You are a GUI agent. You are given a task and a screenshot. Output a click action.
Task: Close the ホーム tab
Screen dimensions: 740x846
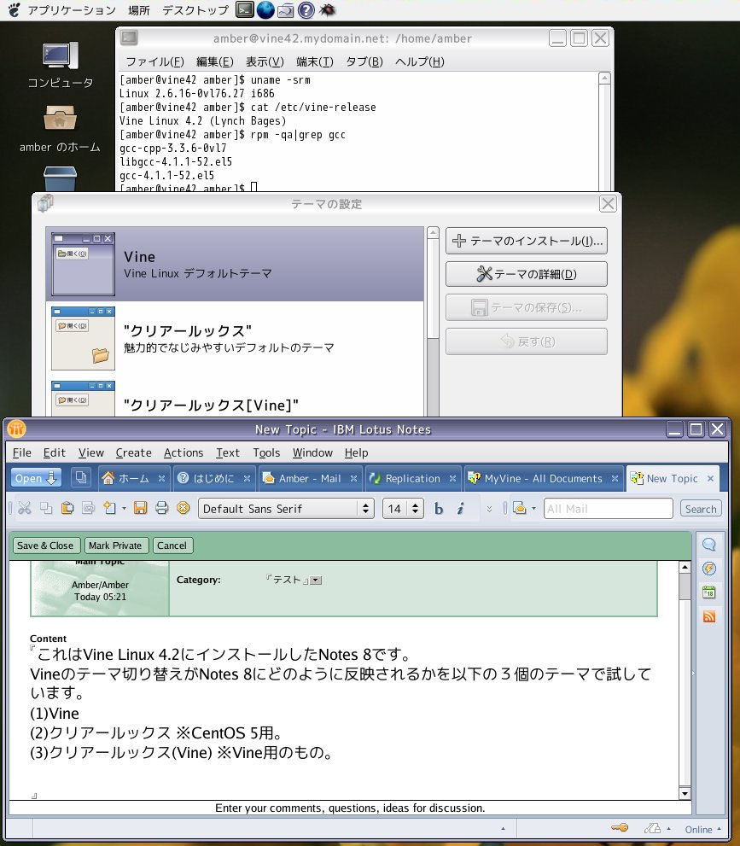161,479
